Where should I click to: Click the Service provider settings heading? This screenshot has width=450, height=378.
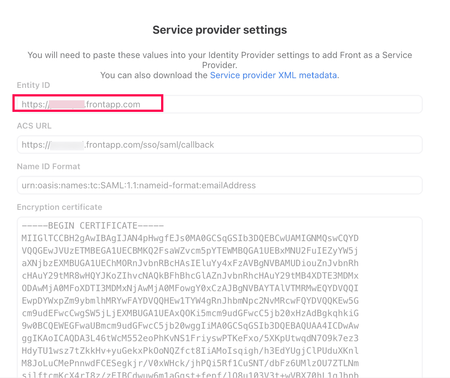tap(219, 30)
